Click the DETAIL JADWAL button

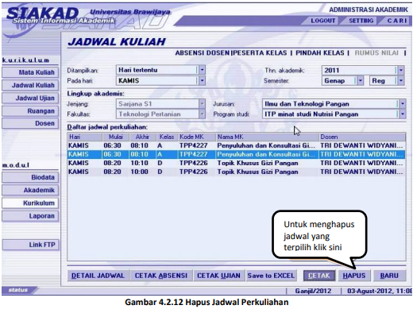98,276
